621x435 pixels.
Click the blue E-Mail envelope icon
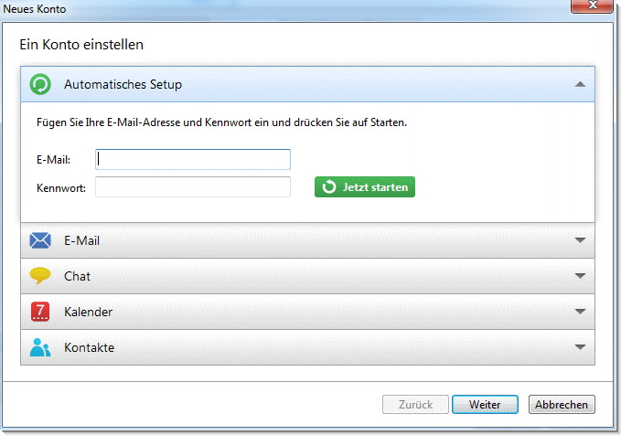[x=40, y=240]
